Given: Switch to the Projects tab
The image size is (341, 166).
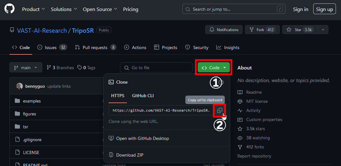Looking at the screenshot, I should coord(165,47).
